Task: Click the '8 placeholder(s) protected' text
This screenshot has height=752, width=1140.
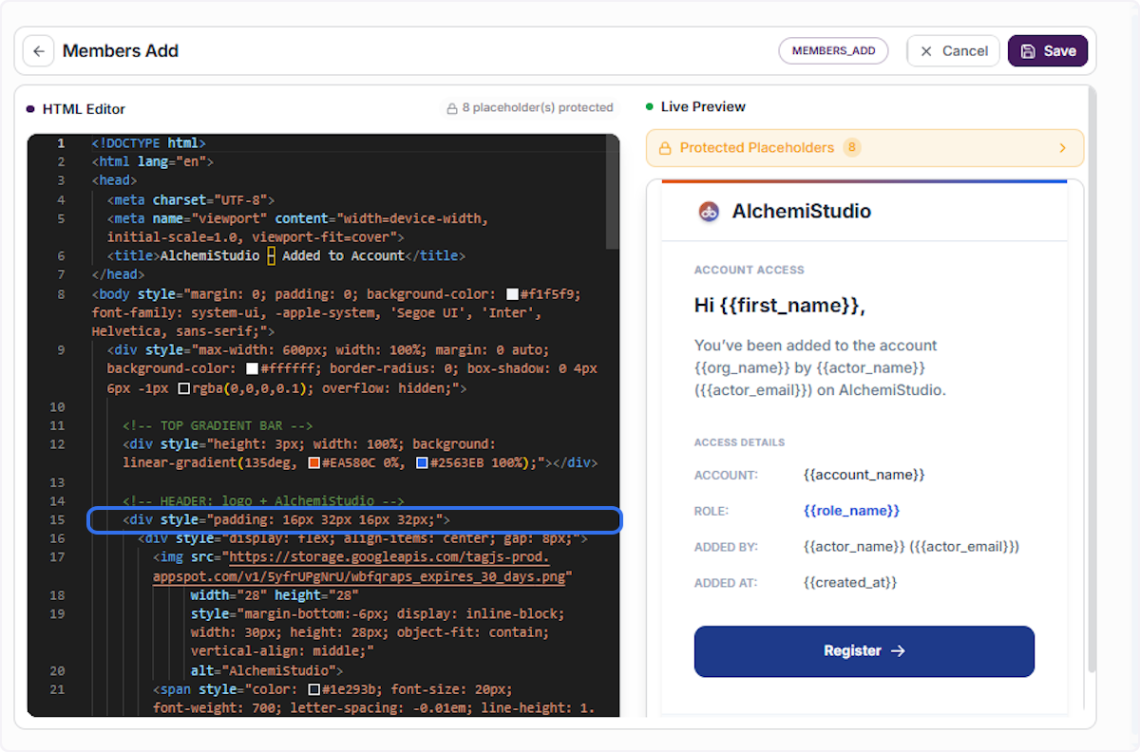Action: [x=538, y=108]
